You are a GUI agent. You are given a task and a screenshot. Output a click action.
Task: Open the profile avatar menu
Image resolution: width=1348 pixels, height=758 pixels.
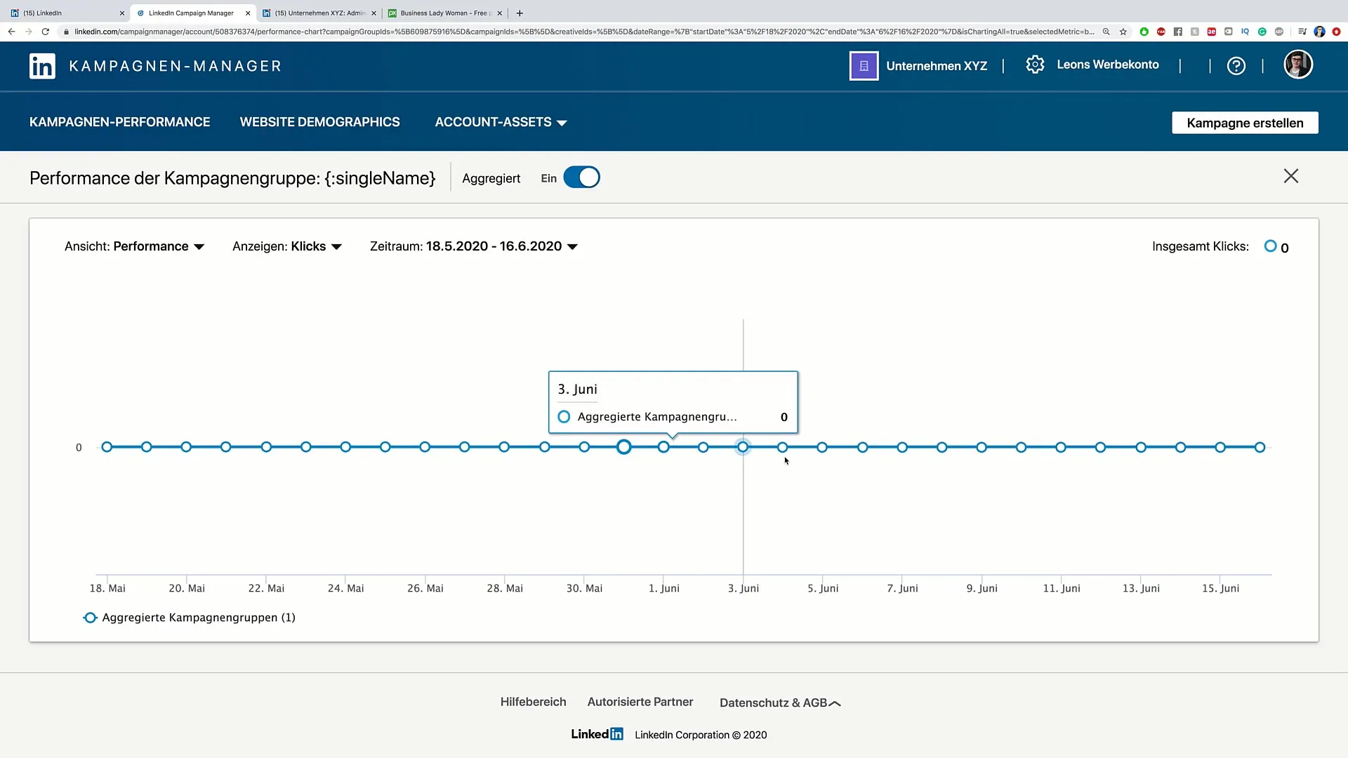coord(1298,65)
